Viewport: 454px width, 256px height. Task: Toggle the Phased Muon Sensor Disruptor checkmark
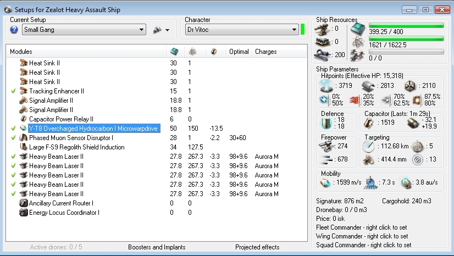coord(13,138)
